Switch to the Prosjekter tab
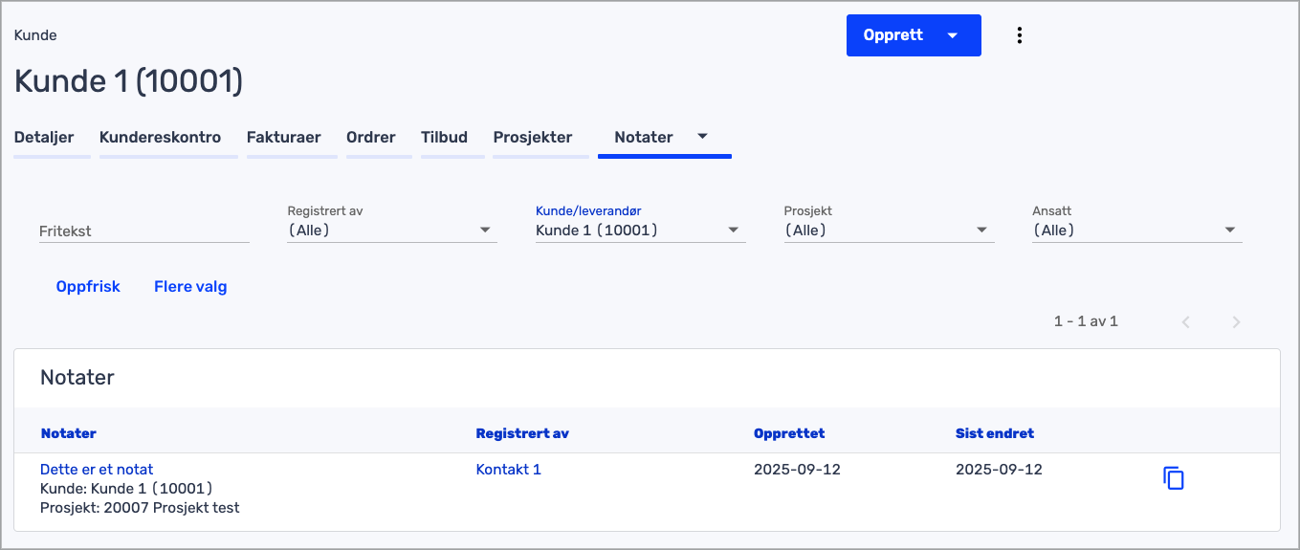The width and height of the screenshot is (1300, 550). point(533,138)
